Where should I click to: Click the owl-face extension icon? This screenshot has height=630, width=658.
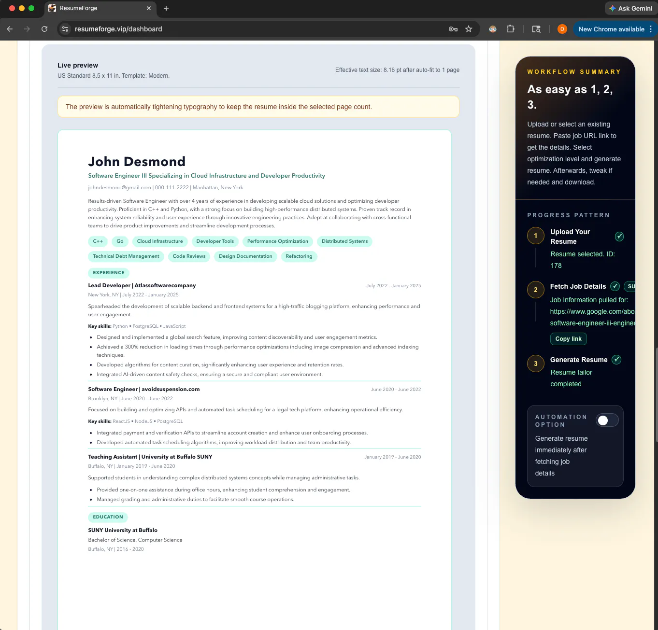(493, 29)
